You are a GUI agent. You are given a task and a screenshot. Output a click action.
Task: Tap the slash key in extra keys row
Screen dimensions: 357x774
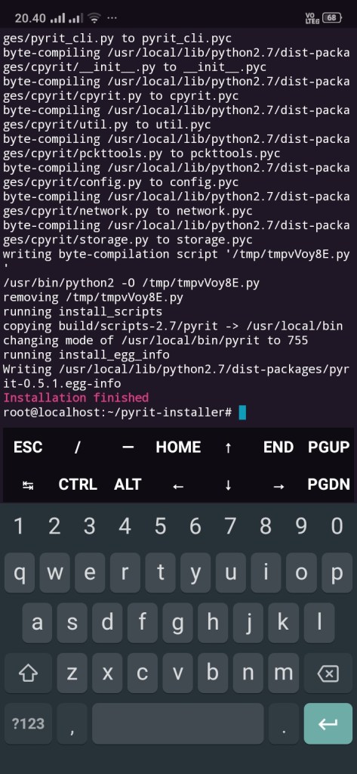78,447
